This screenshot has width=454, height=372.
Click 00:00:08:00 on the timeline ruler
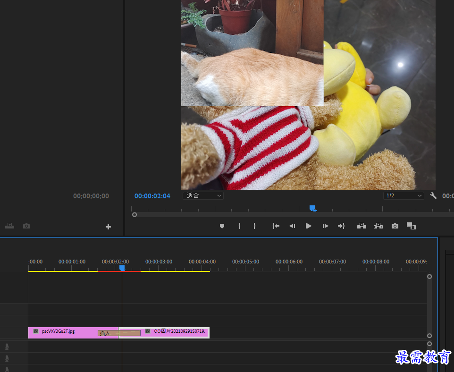(376, 262)
